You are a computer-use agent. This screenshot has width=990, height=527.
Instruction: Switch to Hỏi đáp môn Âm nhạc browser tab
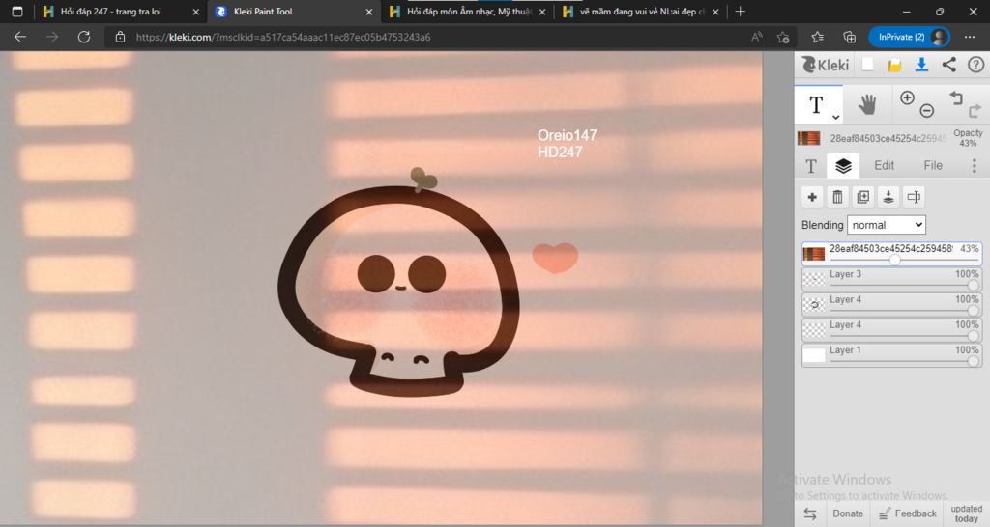click(469, 12)
